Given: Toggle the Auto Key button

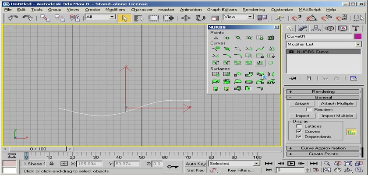Looking at the screenshot, I should point(195,164).
